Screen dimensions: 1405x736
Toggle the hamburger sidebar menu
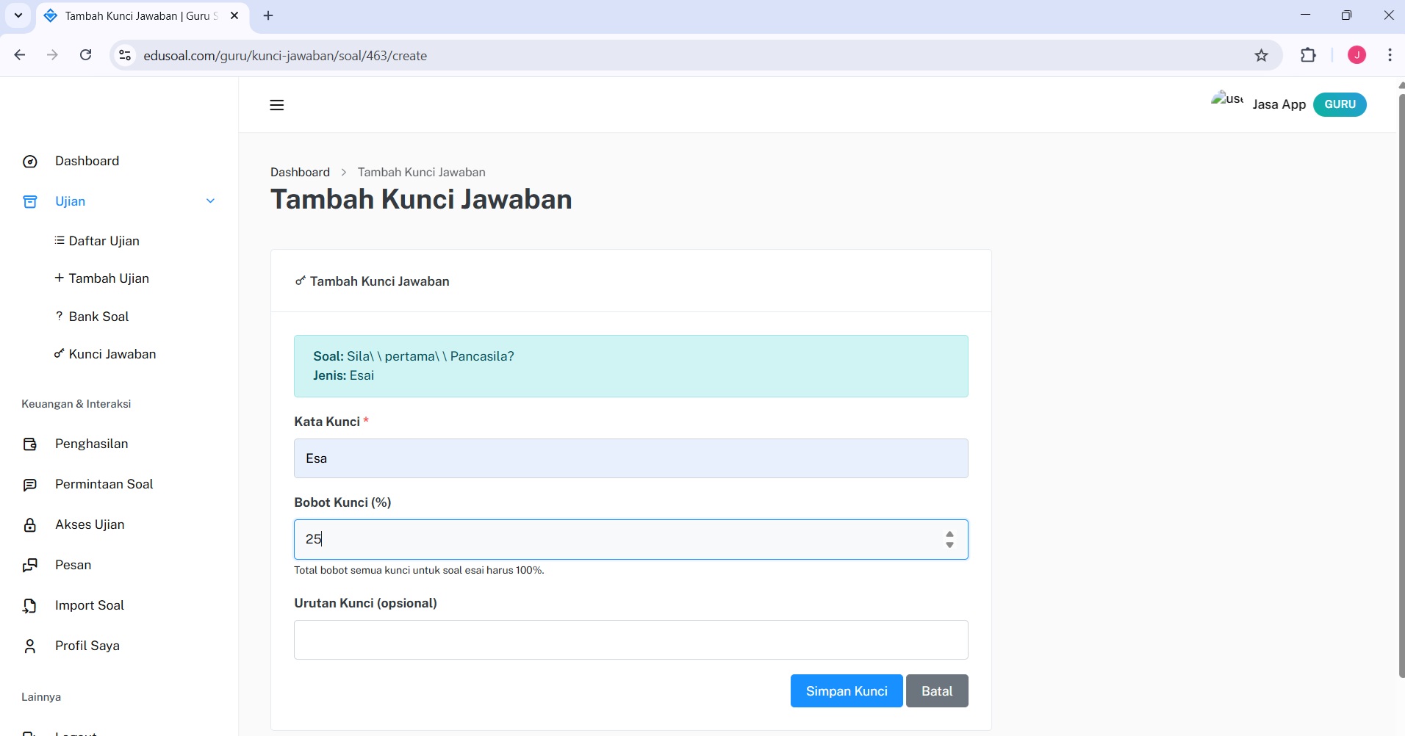(276, 105)
